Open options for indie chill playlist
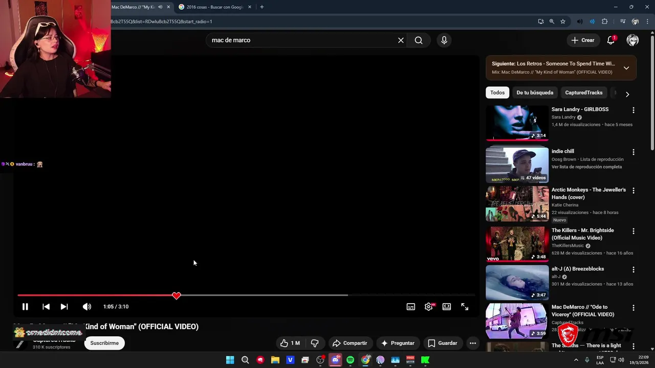Screen dimensions: 655x368 click(634, 152)
